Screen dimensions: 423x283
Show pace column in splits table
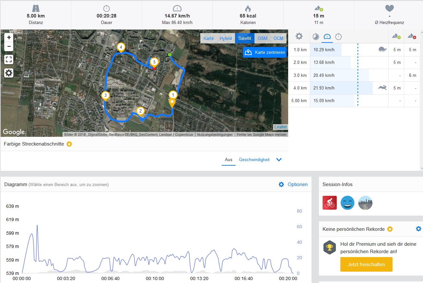click(x=316, y=37)
